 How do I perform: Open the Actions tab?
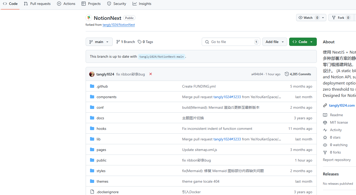[66, 4]
